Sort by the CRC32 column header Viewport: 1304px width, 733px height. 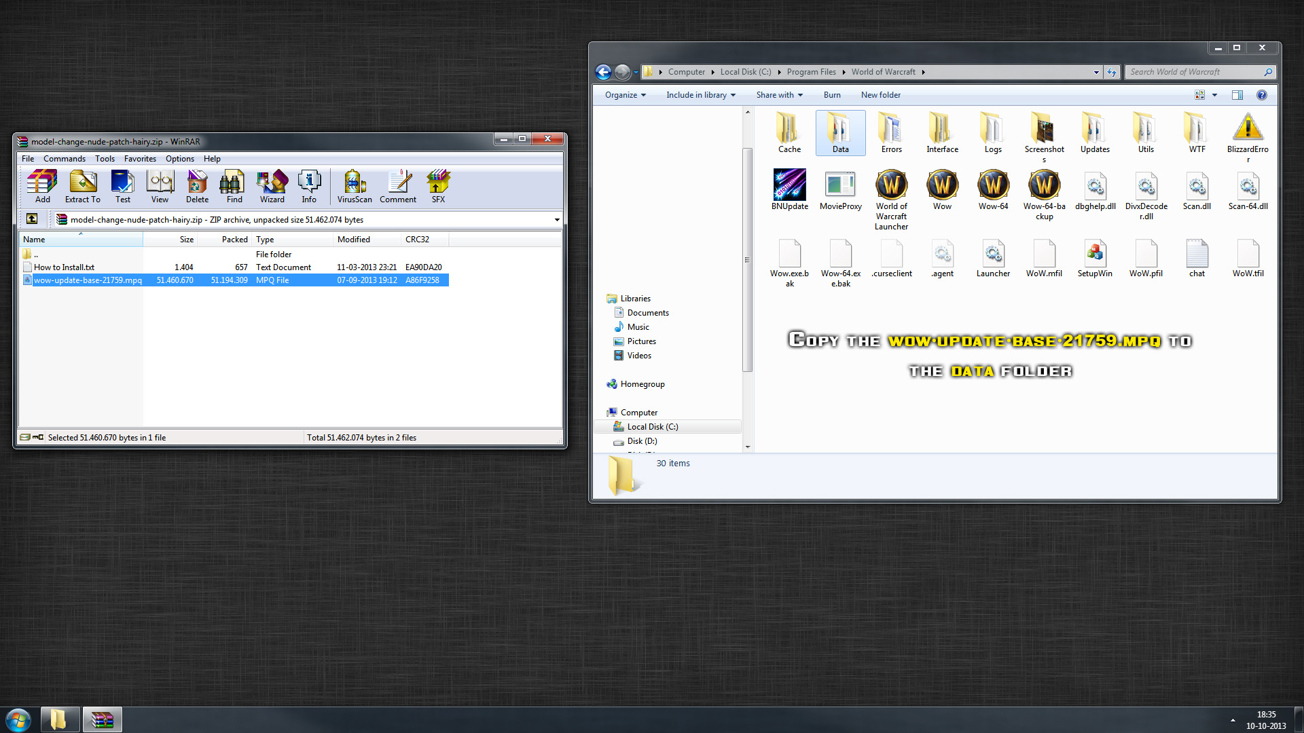coord(425,239)
